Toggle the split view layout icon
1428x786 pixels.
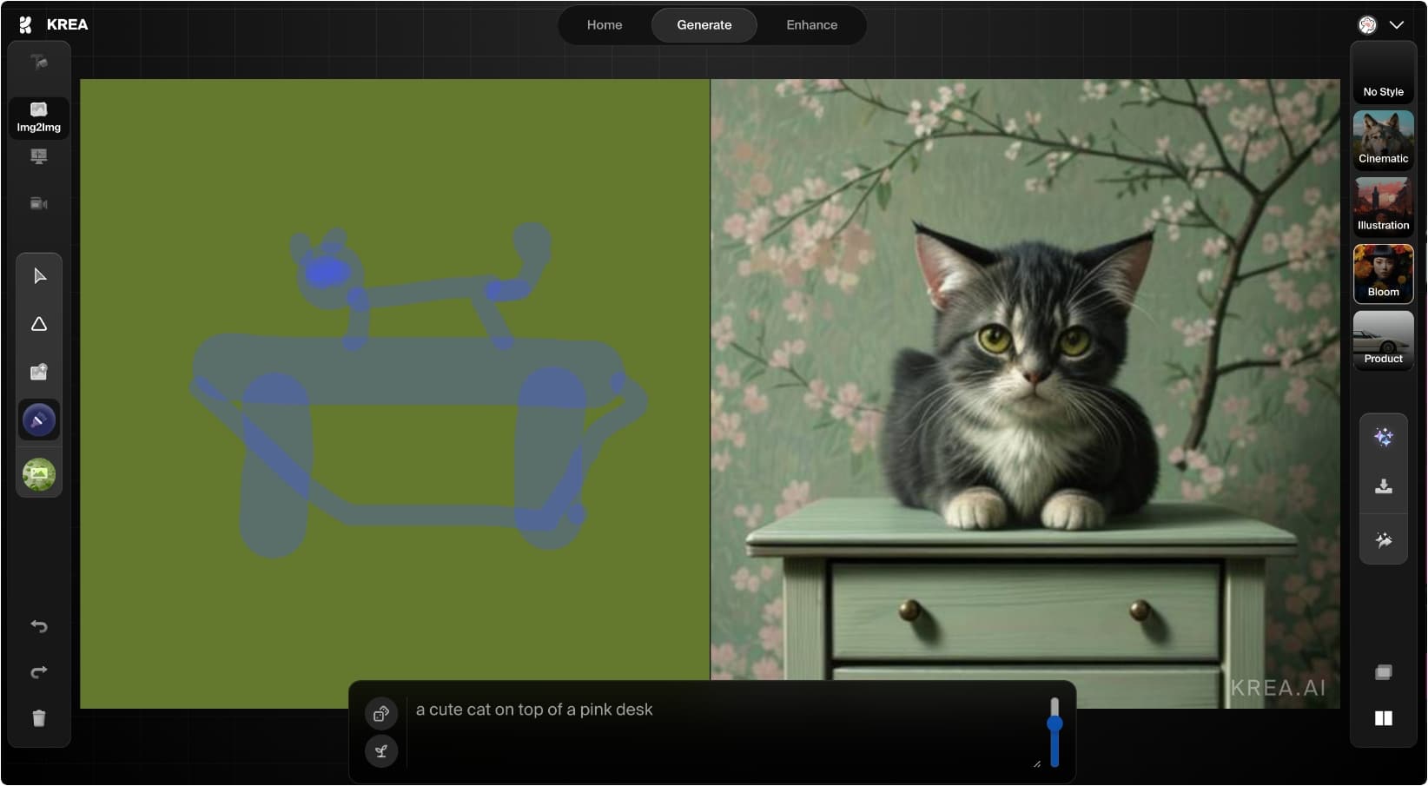click(1384, 718)
